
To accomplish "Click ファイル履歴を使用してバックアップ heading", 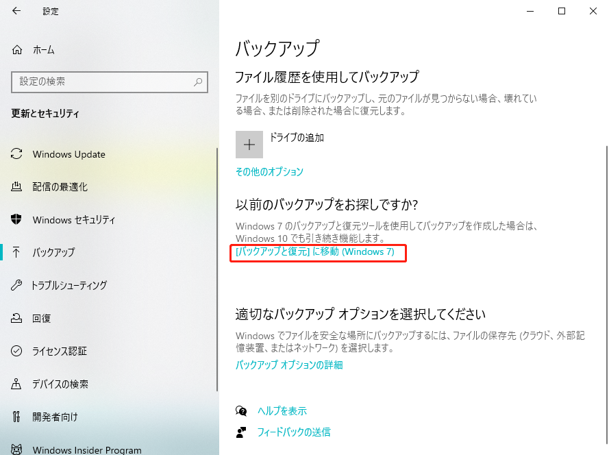I will 327,77.
